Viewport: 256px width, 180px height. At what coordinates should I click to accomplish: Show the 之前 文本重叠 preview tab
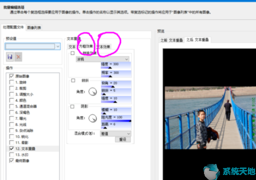coord(171,40)
